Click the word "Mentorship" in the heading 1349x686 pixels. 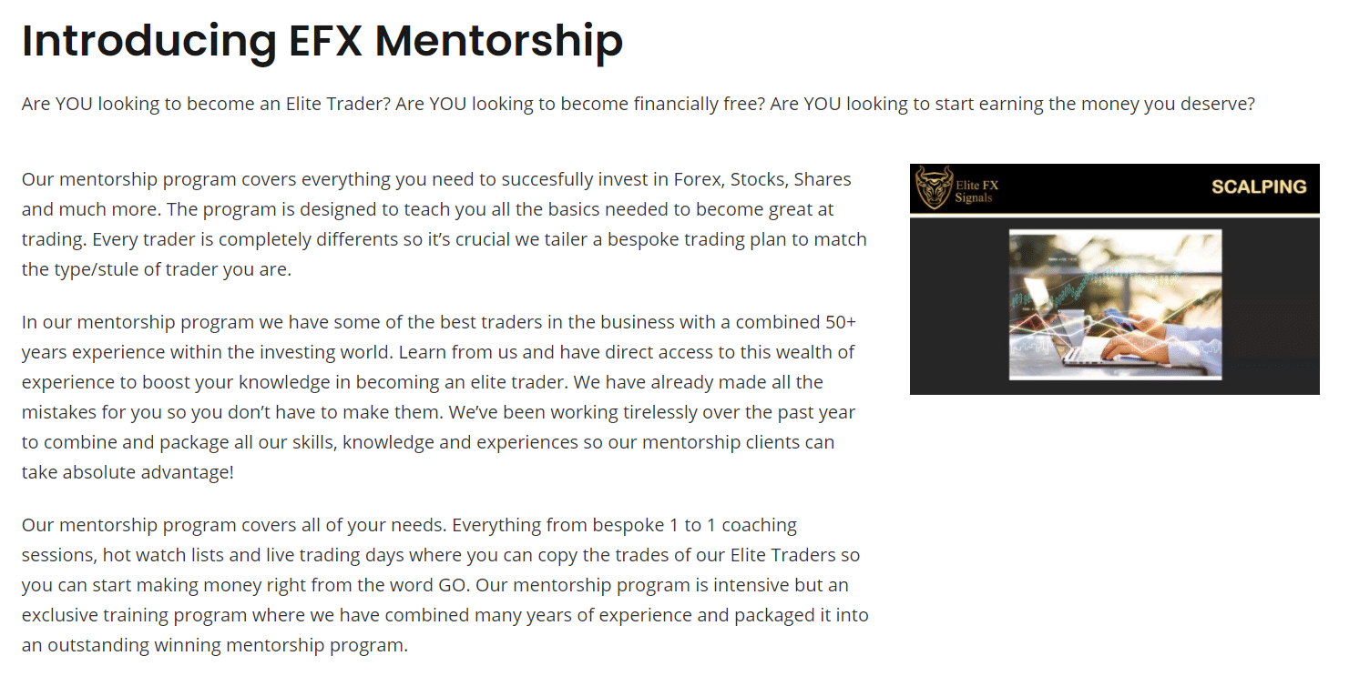(499, 41)
